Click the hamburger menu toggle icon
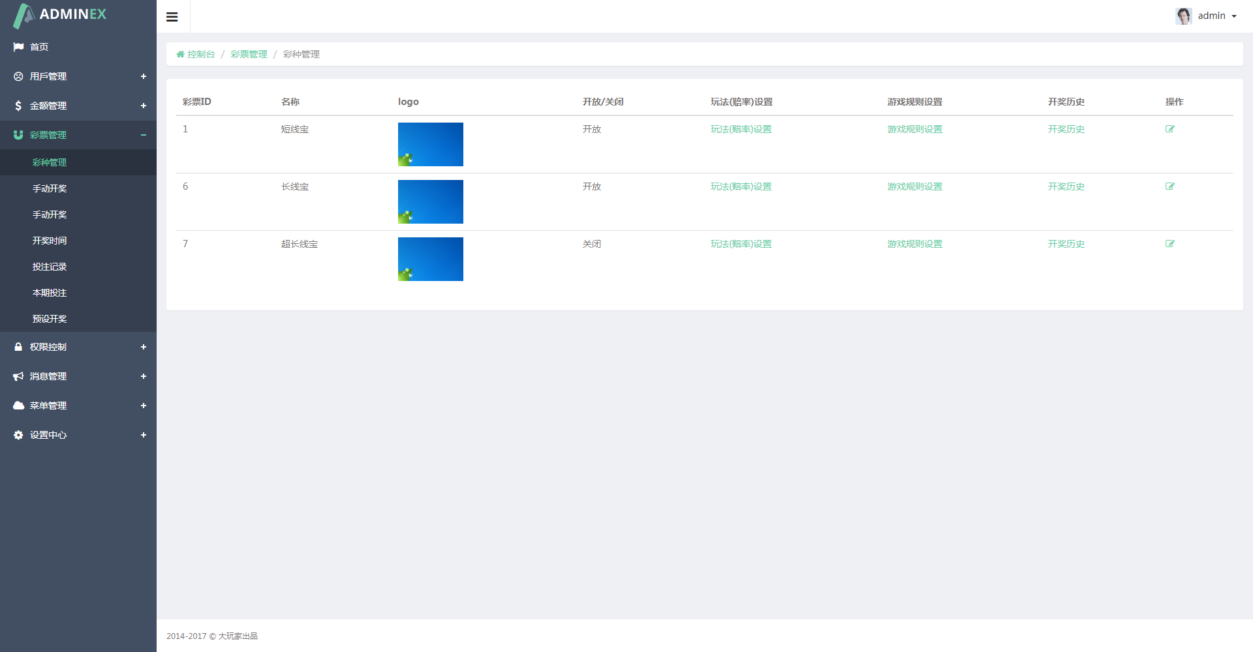 (172, 17)
